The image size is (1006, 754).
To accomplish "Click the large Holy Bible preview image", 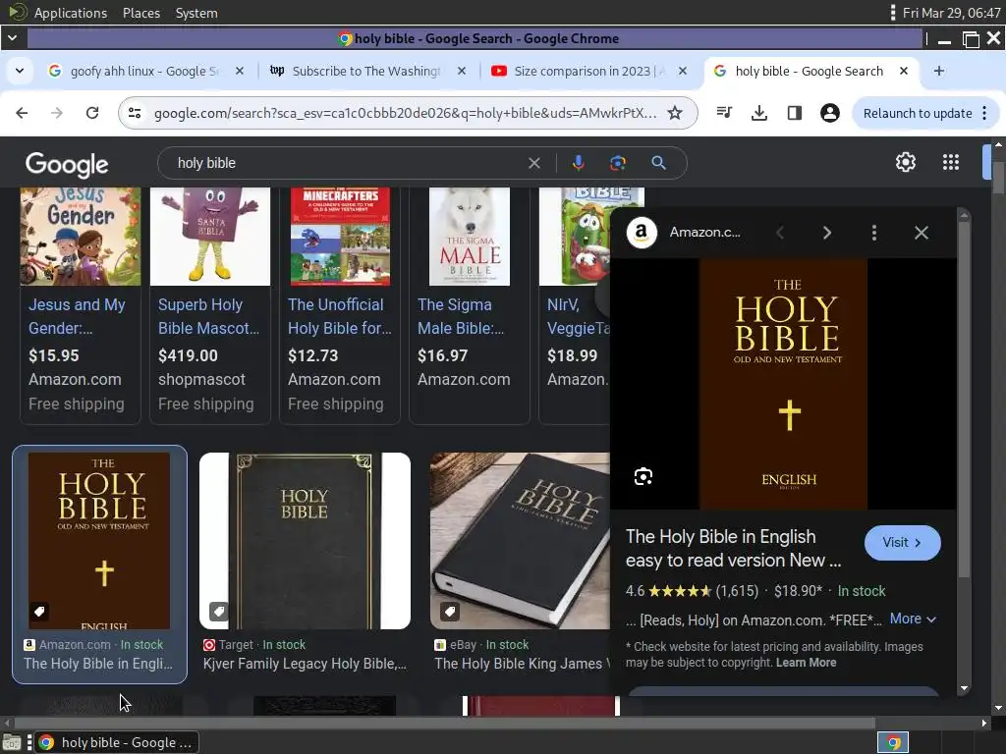I will [783, 384].
